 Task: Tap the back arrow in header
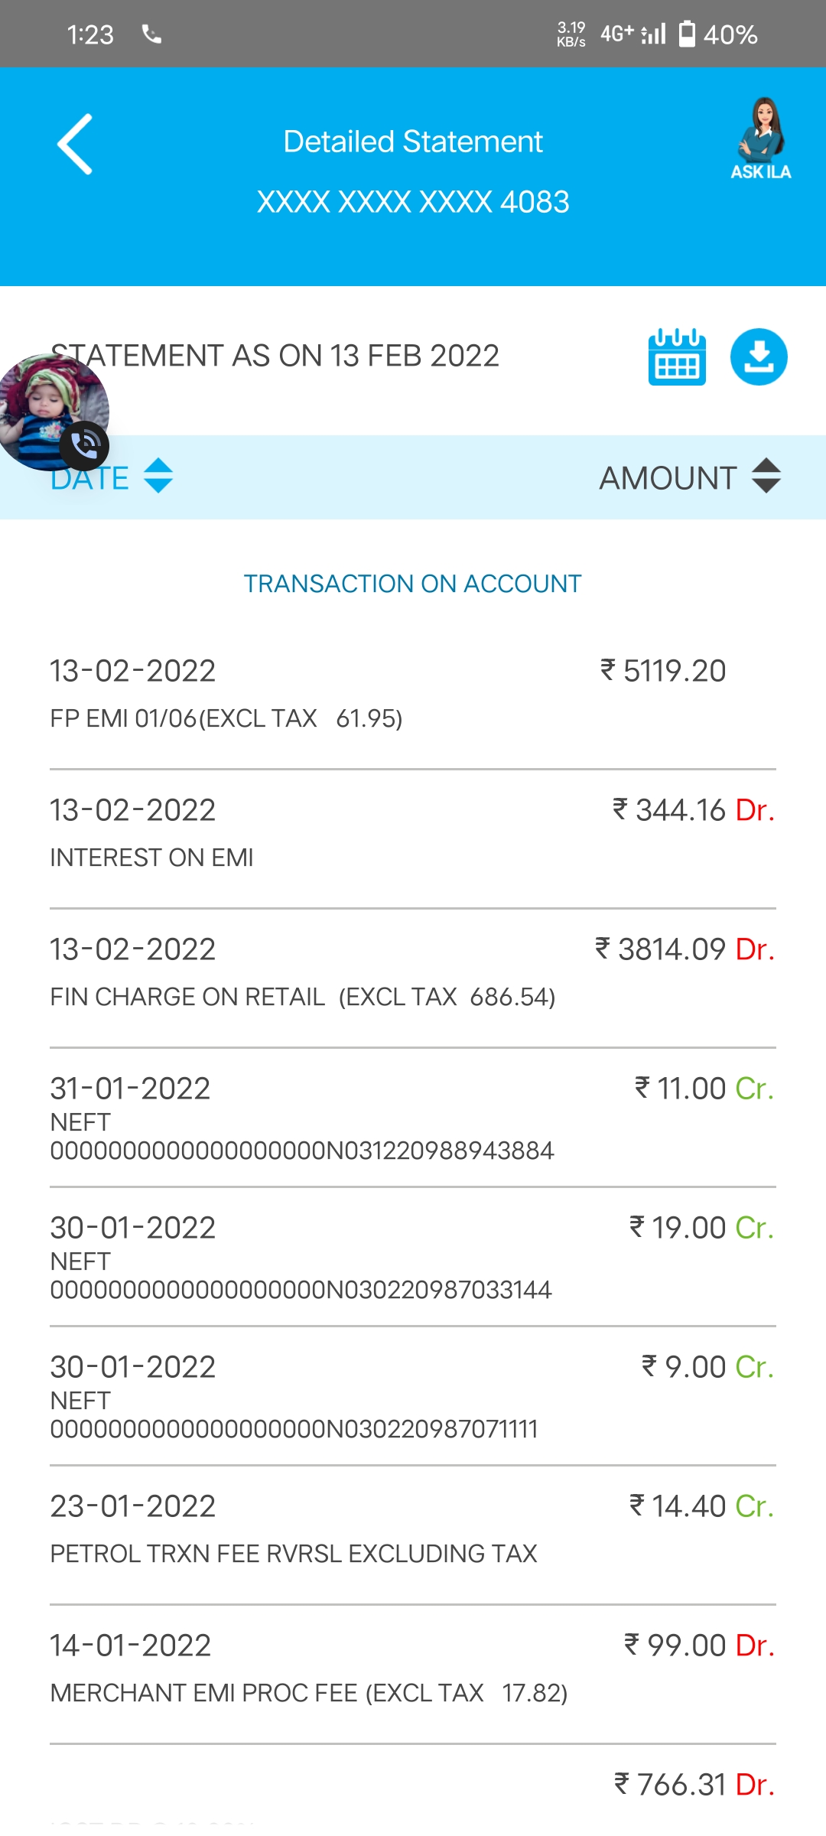(x=75, y=144)
